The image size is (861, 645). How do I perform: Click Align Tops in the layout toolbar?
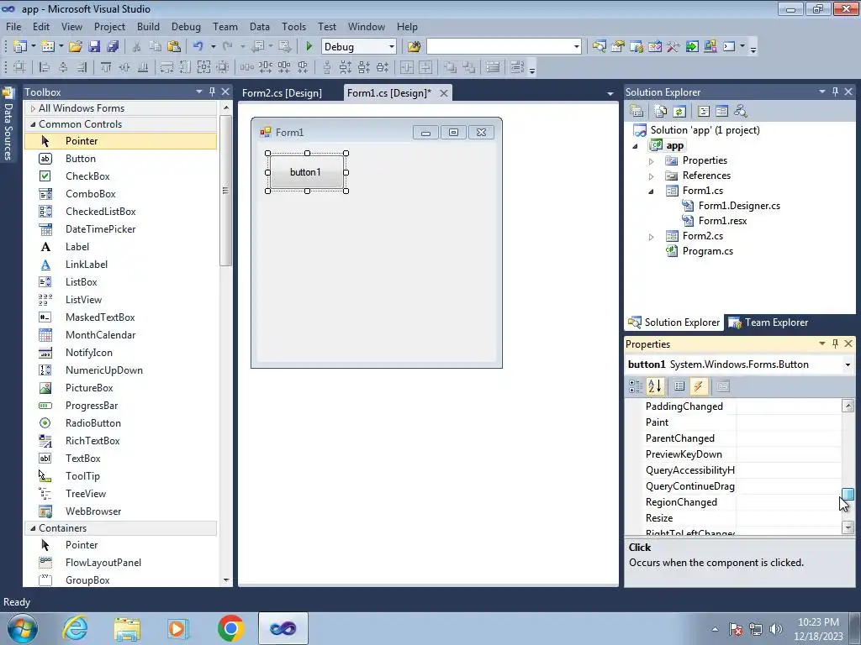[x=106, y=67]
